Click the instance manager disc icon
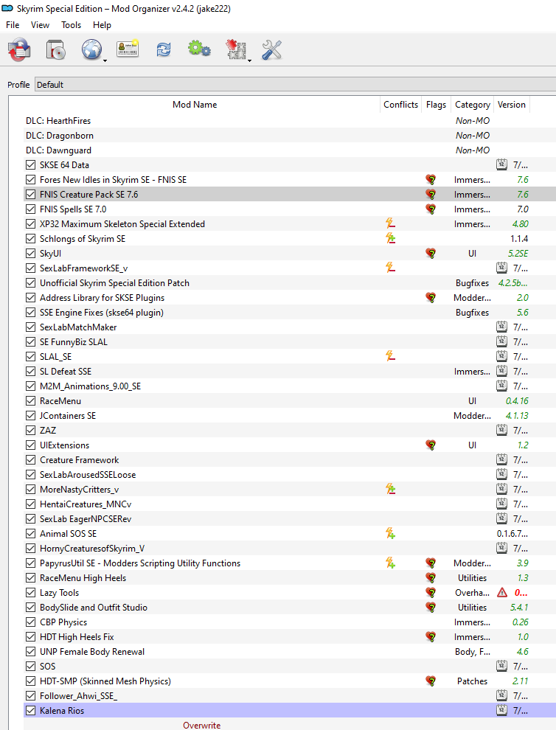This screenshot has width=556, height=730. pyautogui.click(x=19, y=49)
